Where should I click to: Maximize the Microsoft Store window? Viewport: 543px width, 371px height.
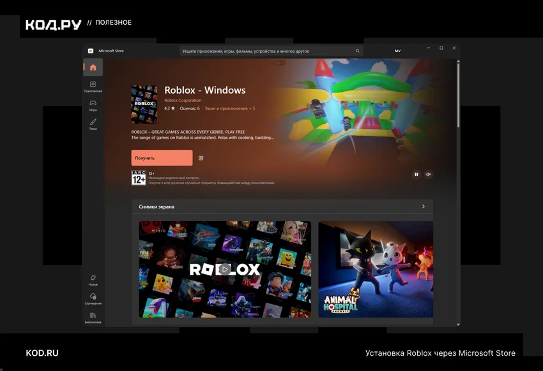[x=441, y=48]
